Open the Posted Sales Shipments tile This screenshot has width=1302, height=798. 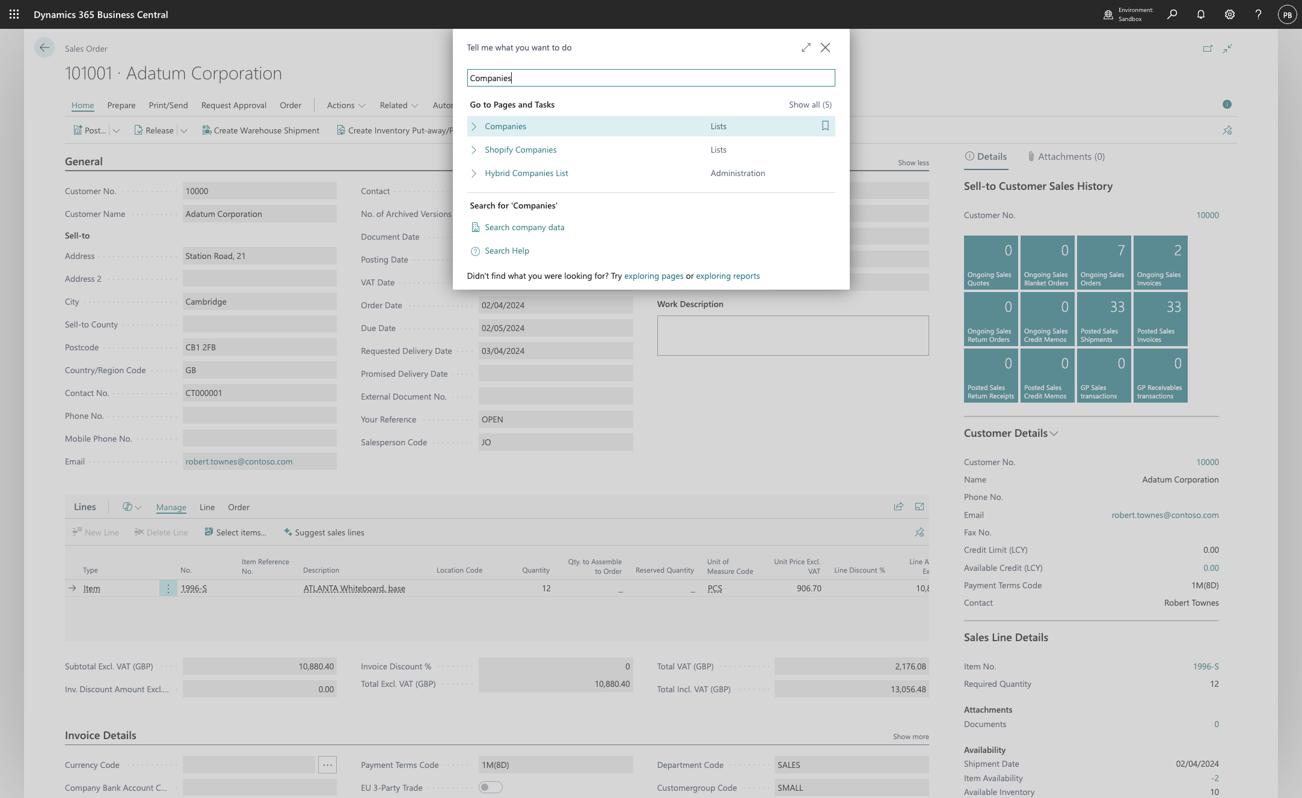pos(1104,319)
